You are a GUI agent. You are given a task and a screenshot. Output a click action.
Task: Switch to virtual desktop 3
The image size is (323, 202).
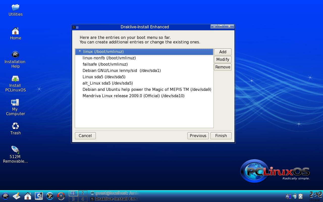click(x=73, y=199)
